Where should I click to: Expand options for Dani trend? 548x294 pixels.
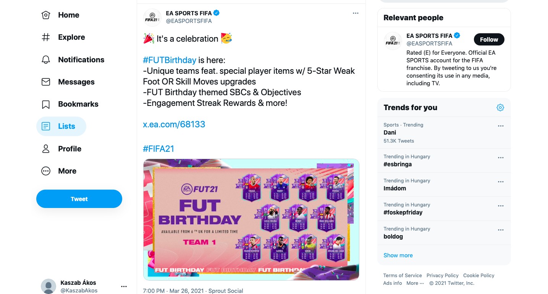click(501, 126)
